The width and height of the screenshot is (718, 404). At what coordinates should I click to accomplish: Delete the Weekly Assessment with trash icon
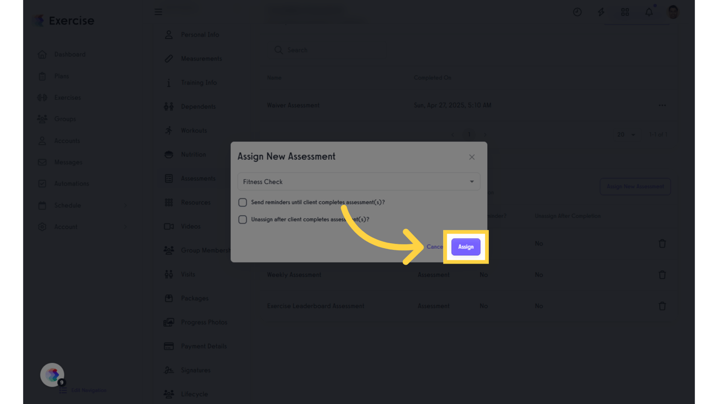tap(662, 275)
